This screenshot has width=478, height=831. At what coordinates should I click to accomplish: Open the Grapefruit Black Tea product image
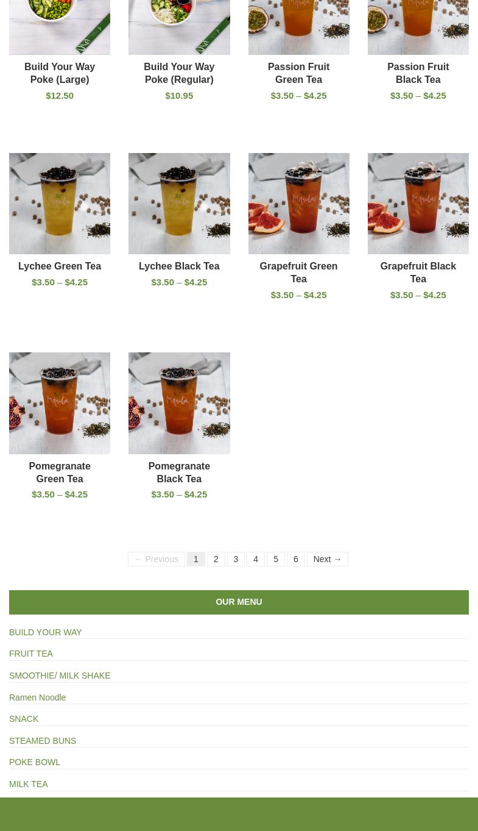418,203
